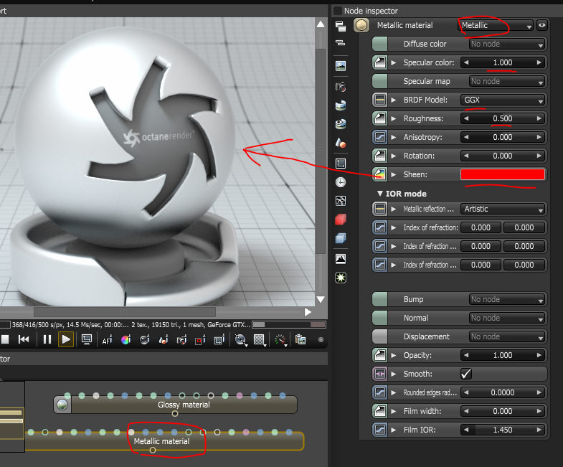Activate the camera target picker icon

(182, 339)
